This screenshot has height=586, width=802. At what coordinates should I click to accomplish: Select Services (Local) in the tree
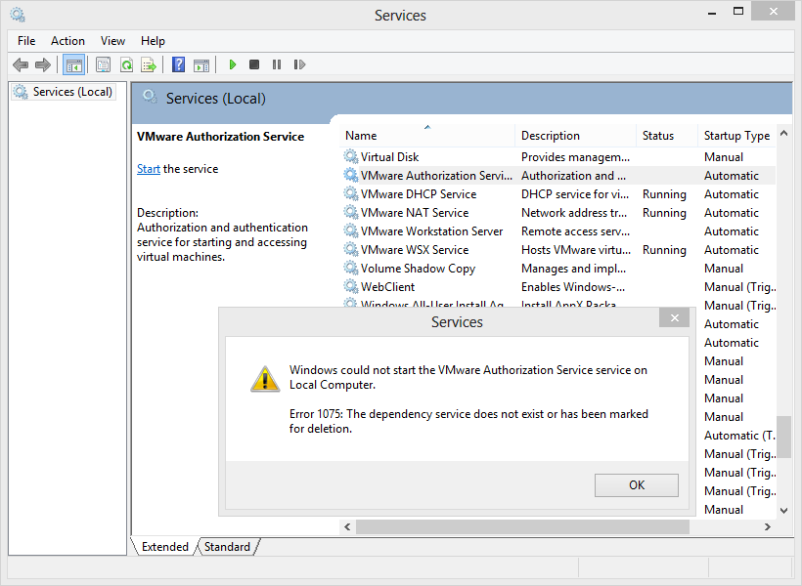[72, 92]
